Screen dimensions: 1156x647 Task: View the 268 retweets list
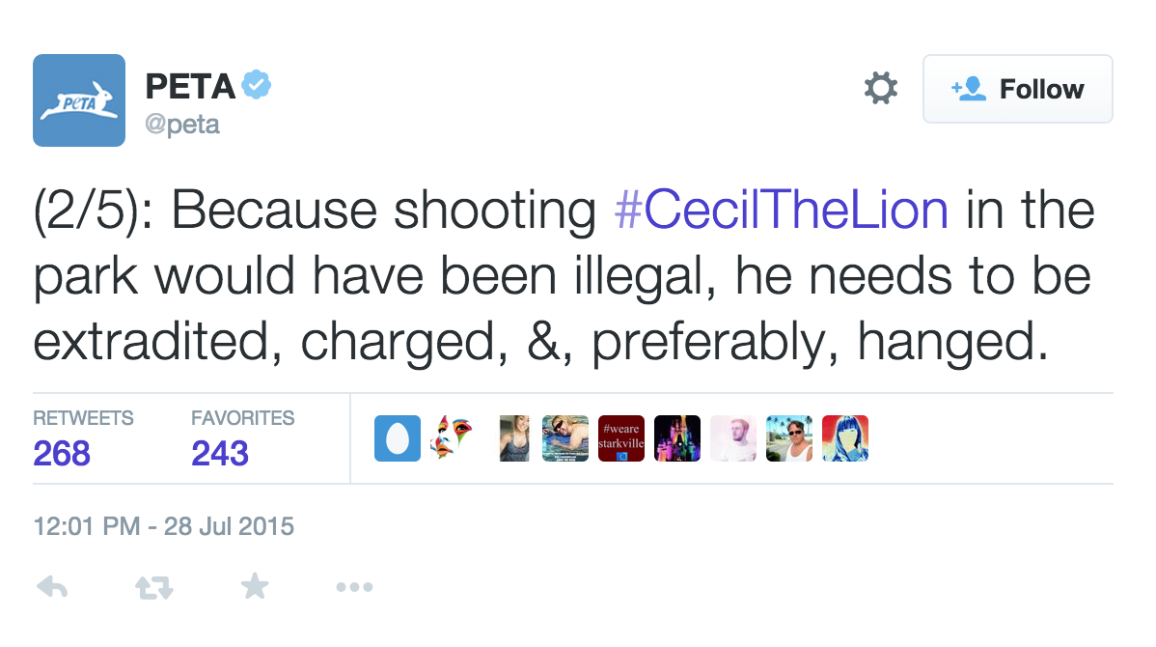tap(62, 452)
